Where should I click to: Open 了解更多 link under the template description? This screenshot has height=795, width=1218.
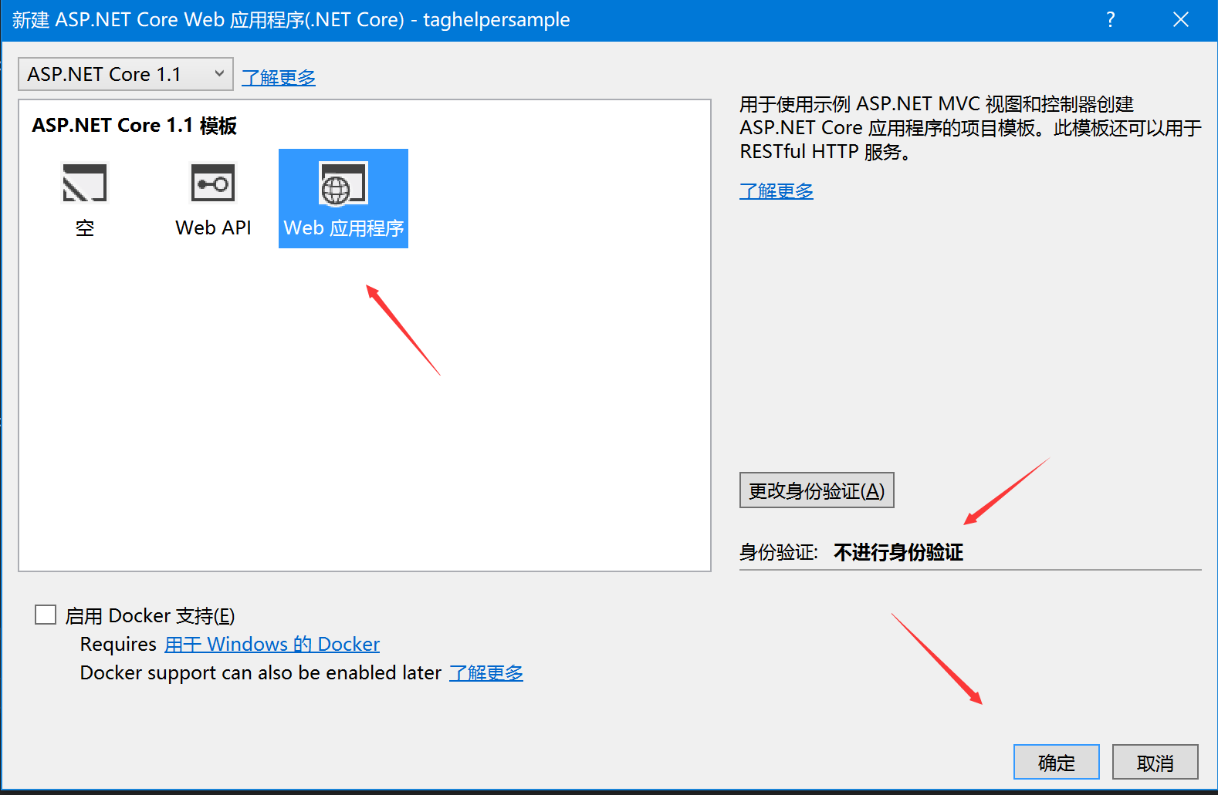tap(776, 191)
